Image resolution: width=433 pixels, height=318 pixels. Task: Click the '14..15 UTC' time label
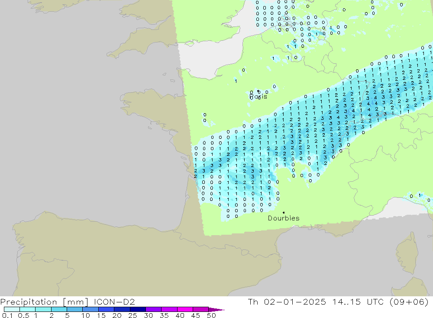[x=358, y=302]
